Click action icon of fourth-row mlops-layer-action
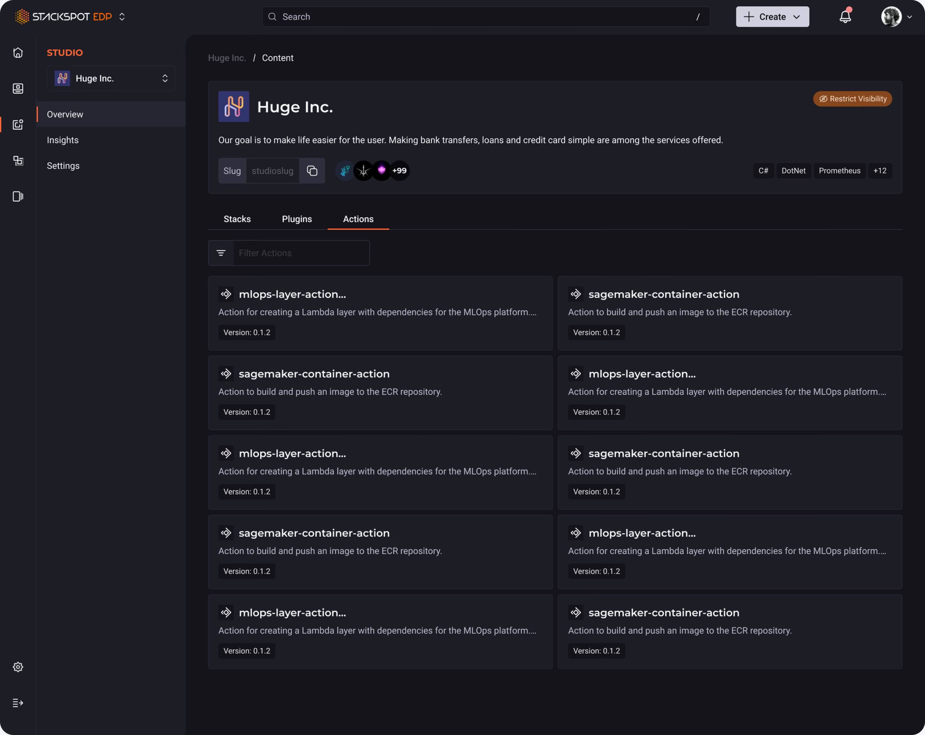 click(x=576, y=533)
